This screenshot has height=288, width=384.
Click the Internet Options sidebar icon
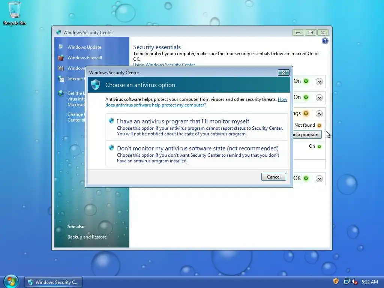click(x=61, y=79)
